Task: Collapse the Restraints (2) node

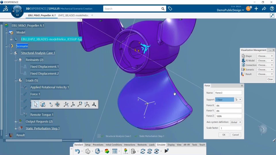Action: click(16, 60)
